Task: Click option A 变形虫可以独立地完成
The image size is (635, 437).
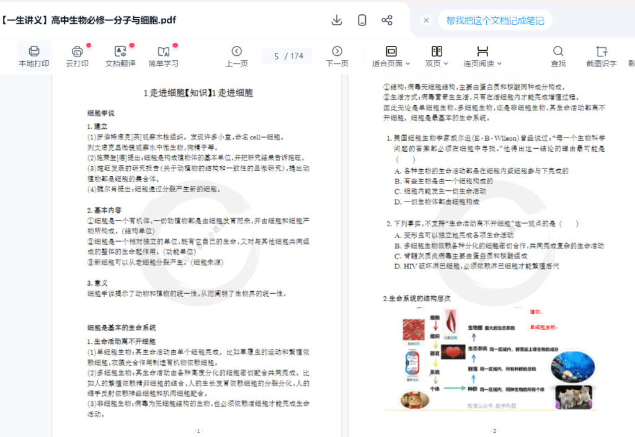Action: (453, 235)
